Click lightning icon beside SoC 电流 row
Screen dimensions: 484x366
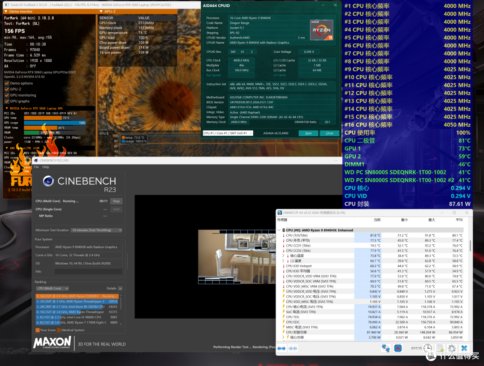[284, 312]
